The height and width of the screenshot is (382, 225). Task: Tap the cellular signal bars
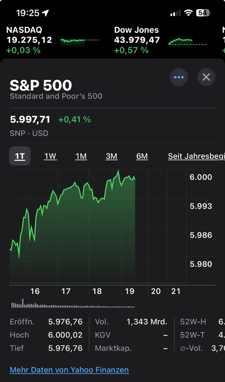(175, 13)
